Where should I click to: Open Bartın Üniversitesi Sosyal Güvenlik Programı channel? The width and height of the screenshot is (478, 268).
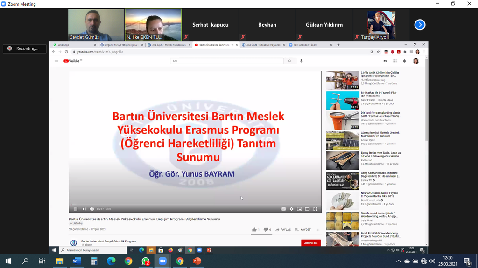point(109,241)
